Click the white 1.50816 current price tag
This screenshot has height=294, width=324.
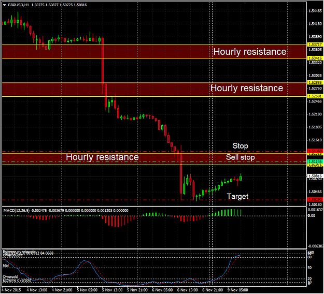315,176
